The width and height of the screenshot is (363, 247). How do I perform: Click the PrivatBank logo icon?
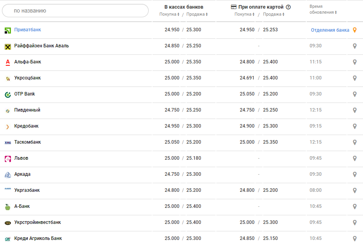[7, 31]
